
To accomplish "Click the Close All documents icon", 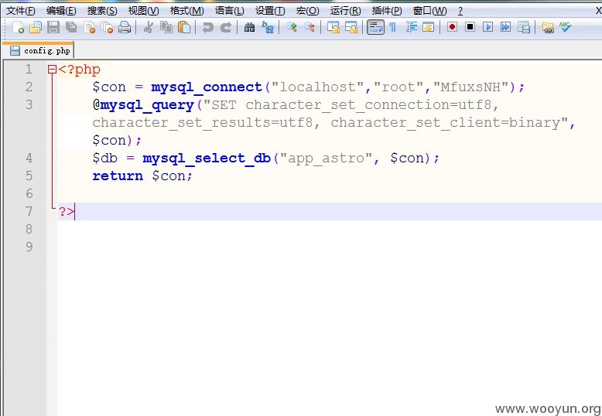I will tap(107, 27).
